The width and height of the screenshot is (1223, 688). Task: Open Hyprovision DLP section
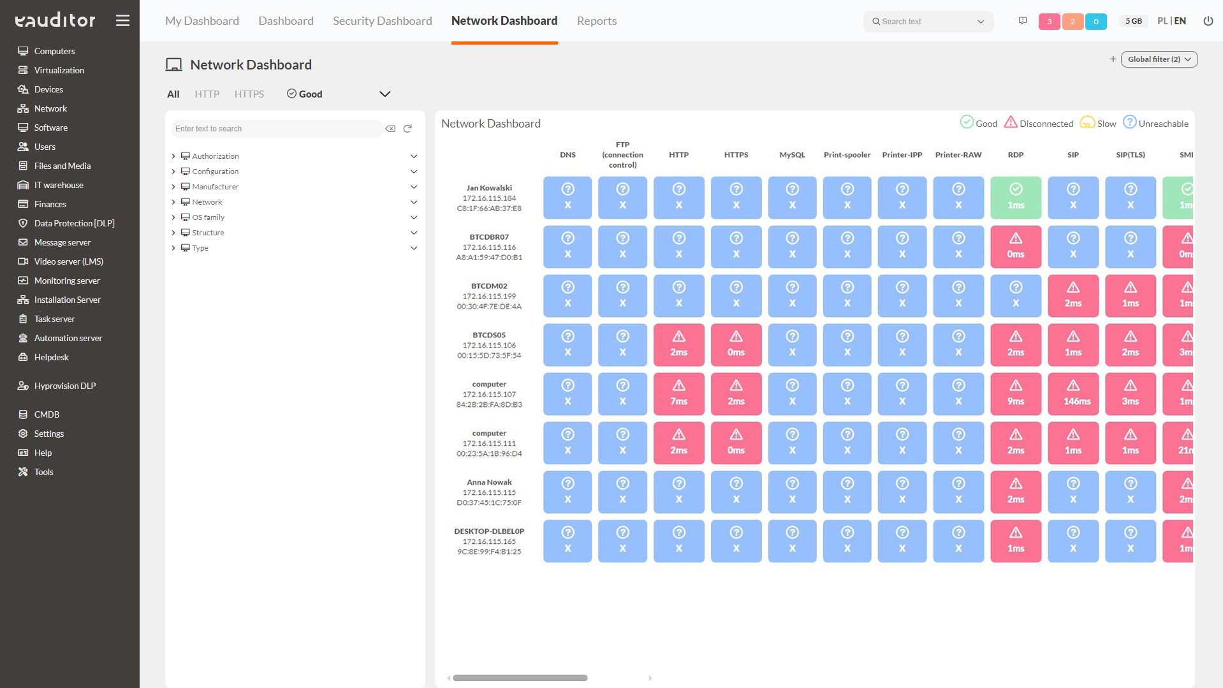[x=64, y=386]
